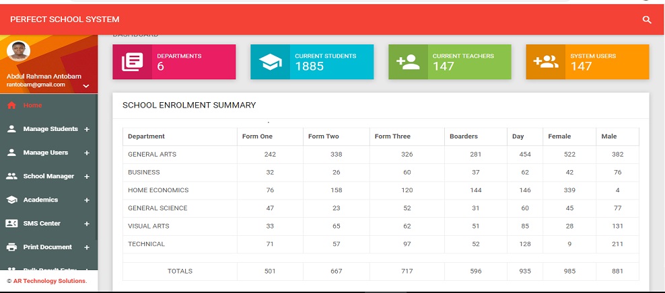Click the Print Document printer icon
Screen dimensions: 665x293
click(x=11, y=247)
